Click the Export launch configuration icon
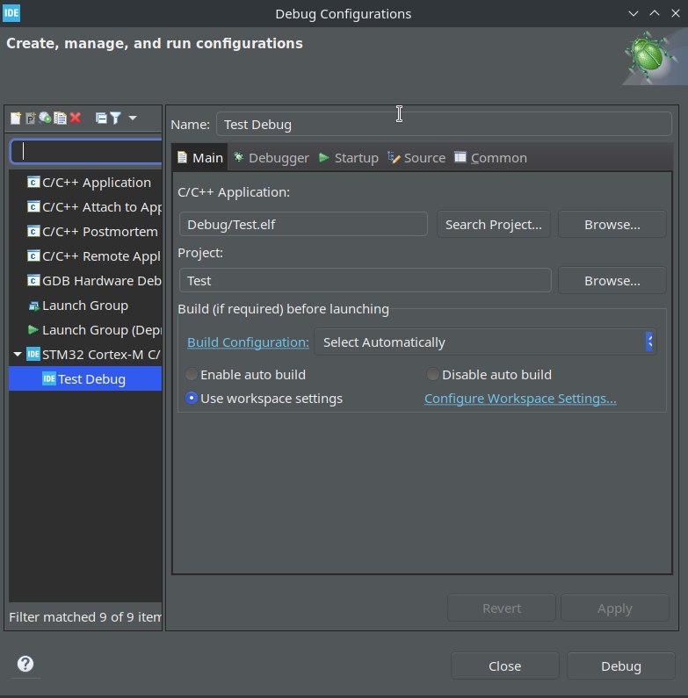This screenshot has height=698, width=688. click(45, 118)
